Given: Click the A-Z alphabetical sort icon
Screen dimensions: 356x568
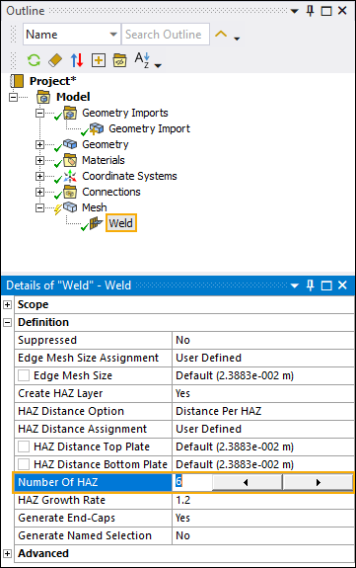Looking at the screenshot, I should coord(142,60).
